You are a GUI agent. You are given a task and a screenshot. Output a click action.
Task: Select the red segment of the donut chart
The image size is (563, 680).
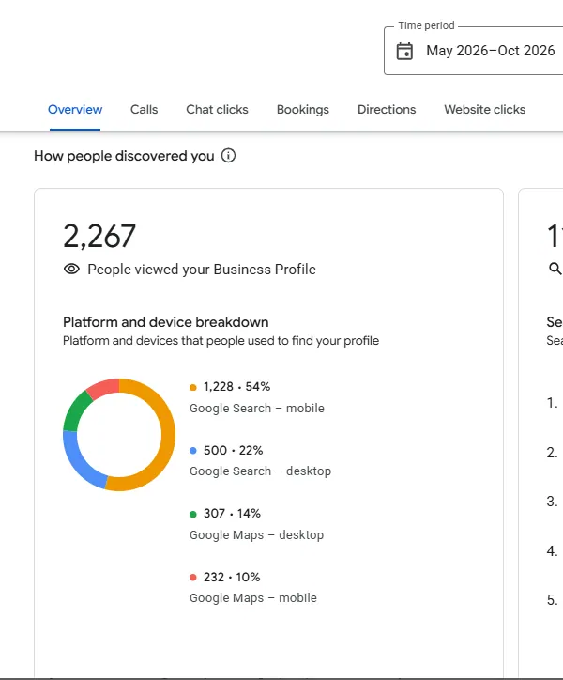104,387
